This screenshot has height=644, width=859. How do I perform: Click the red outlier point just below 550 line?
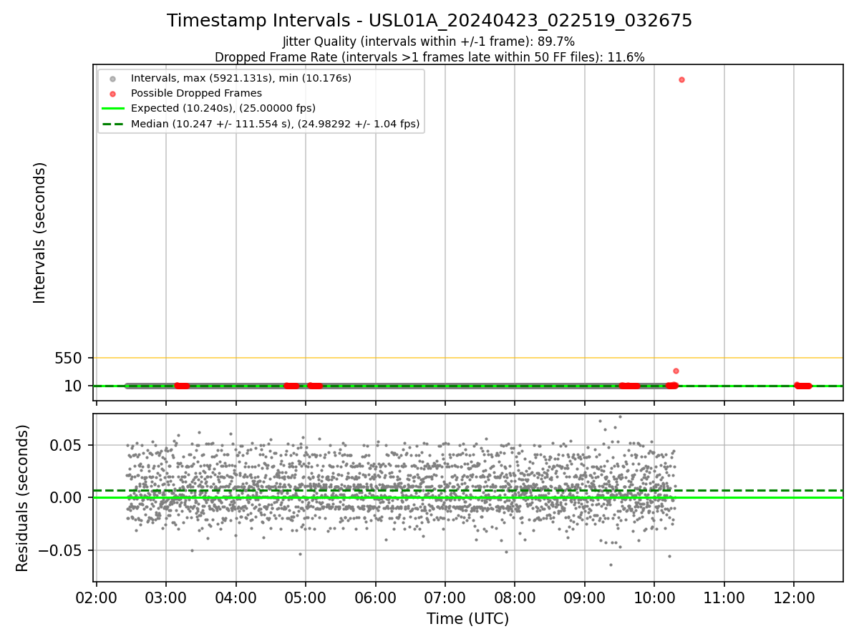point(676,371)
